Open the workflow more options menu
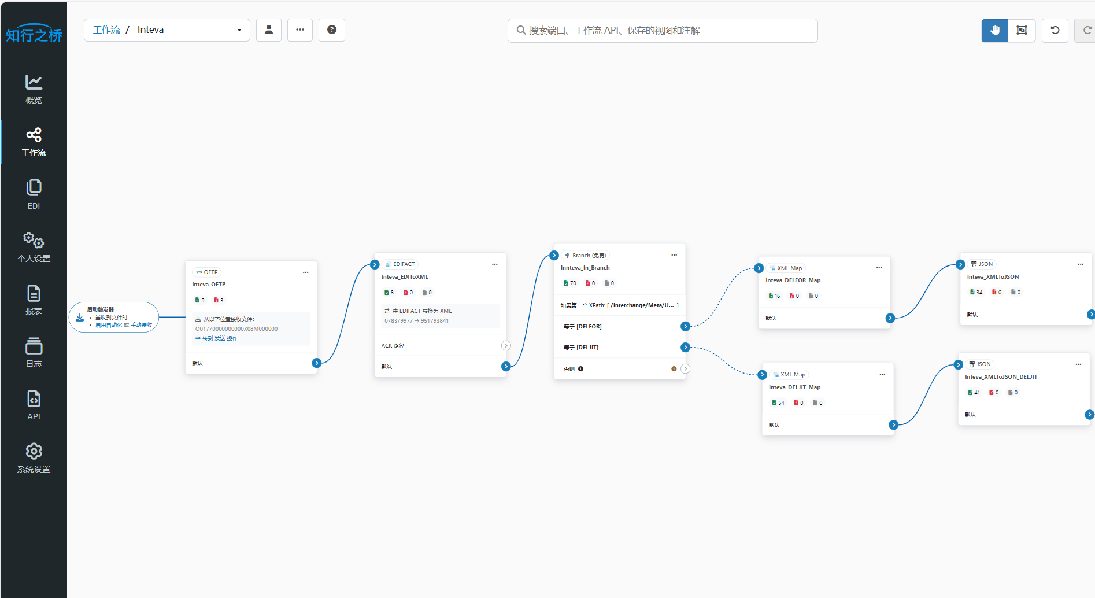Screen dimensions: 1095x598 pos(300,30)
